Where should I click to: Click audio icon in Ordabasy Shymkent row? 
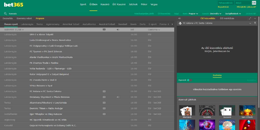point(118,97)
